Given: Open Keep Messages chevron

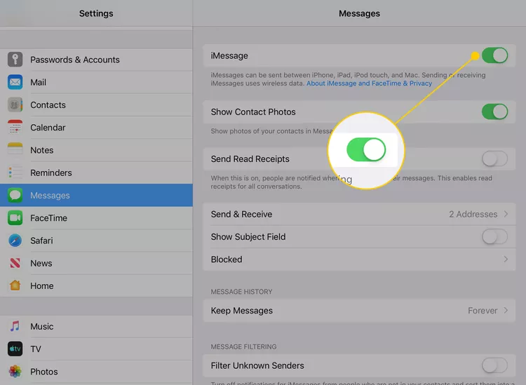Looking at the screenshot, I should coord(506,311).
